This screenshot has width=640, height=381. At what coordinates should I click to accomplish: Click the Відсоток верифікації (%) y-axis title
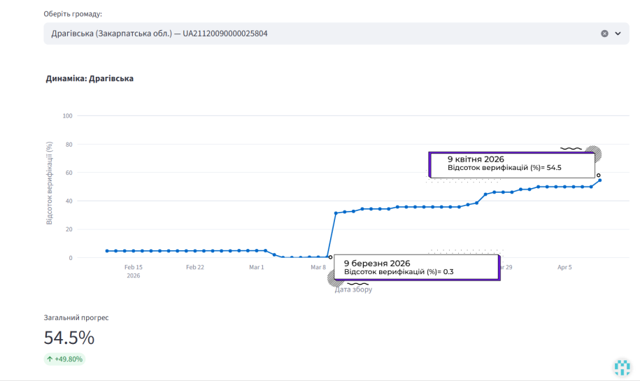pyautogui.click(x=50, y=183)
